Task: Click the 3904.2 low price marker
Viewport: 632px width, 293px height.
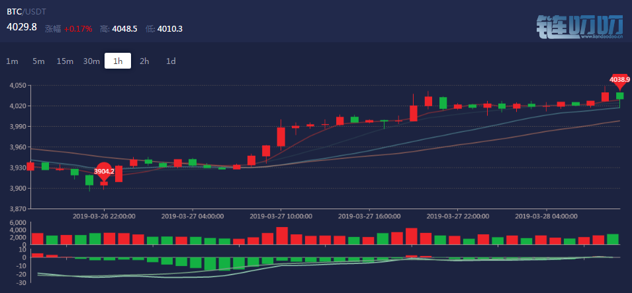Action: click(x=104, y=171)
